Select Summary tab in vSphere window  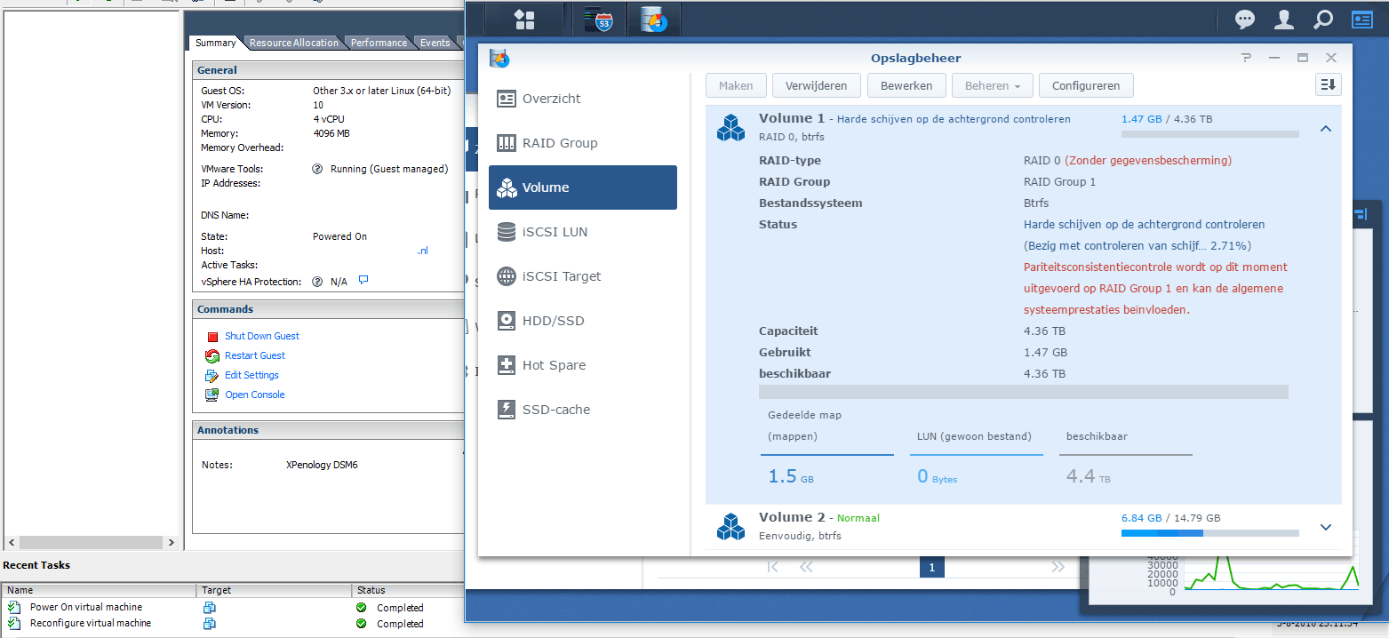pos(216,43)
